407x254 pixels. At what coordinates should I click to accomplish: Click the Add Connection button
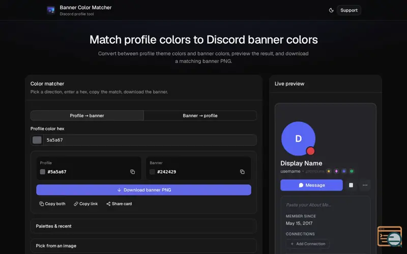click(308, 244)
